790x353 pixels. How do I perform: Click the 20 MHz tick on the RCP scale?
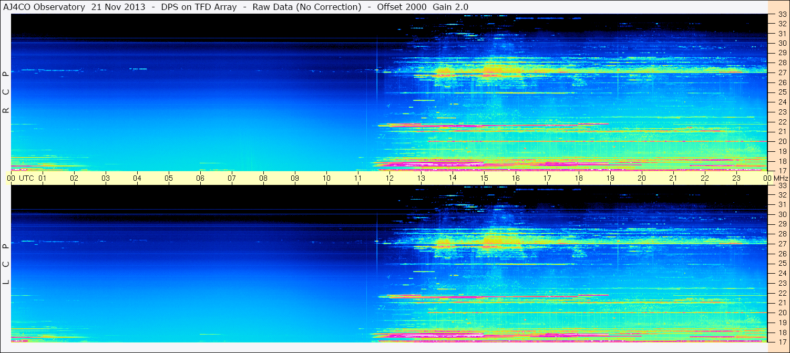point(782,141)
